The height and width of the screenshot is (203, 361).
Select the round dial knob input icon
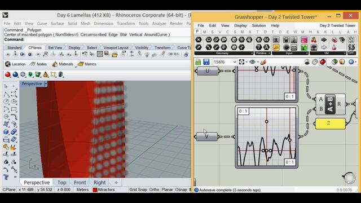point(286,47)
